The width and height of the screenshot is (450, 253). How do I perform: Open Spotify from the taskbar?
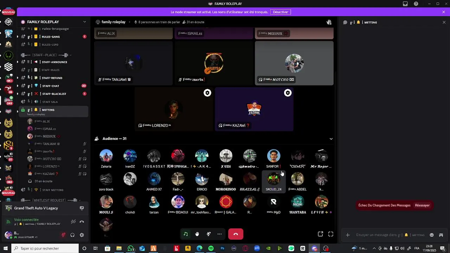pos(211,248)
